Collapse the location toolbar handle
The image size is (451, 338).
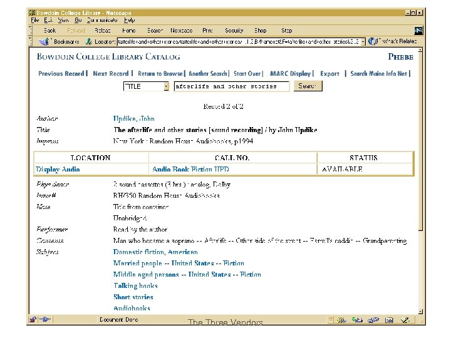[x=31, y=42]
